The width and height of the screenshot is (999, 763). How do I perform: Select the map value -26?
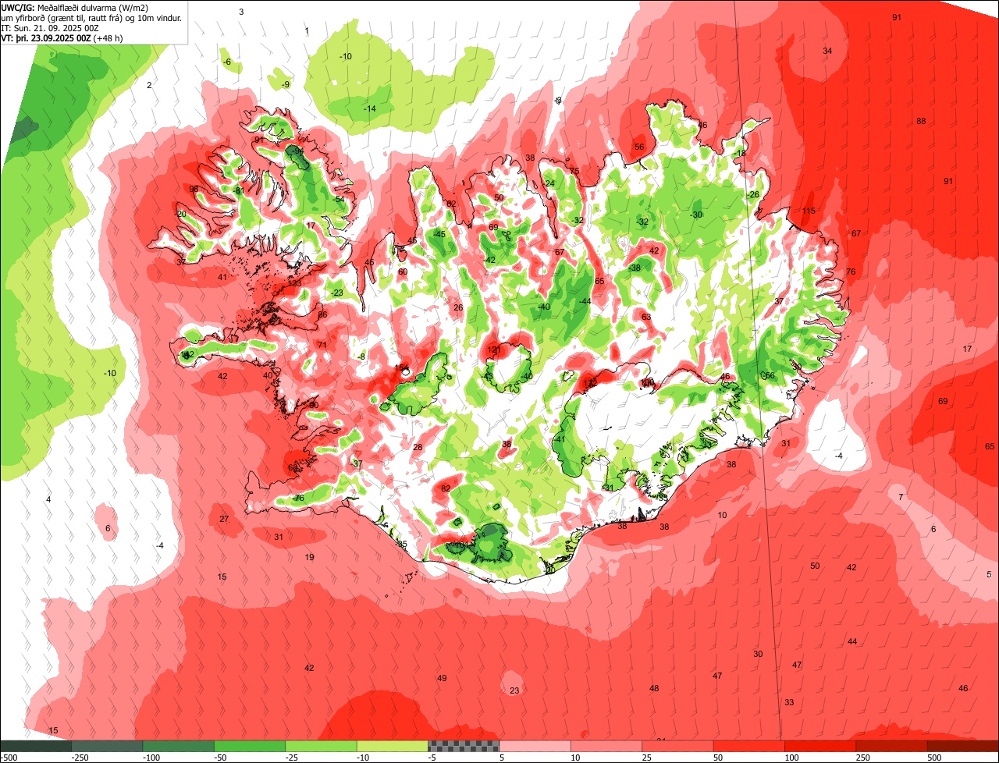pos(753,195)
